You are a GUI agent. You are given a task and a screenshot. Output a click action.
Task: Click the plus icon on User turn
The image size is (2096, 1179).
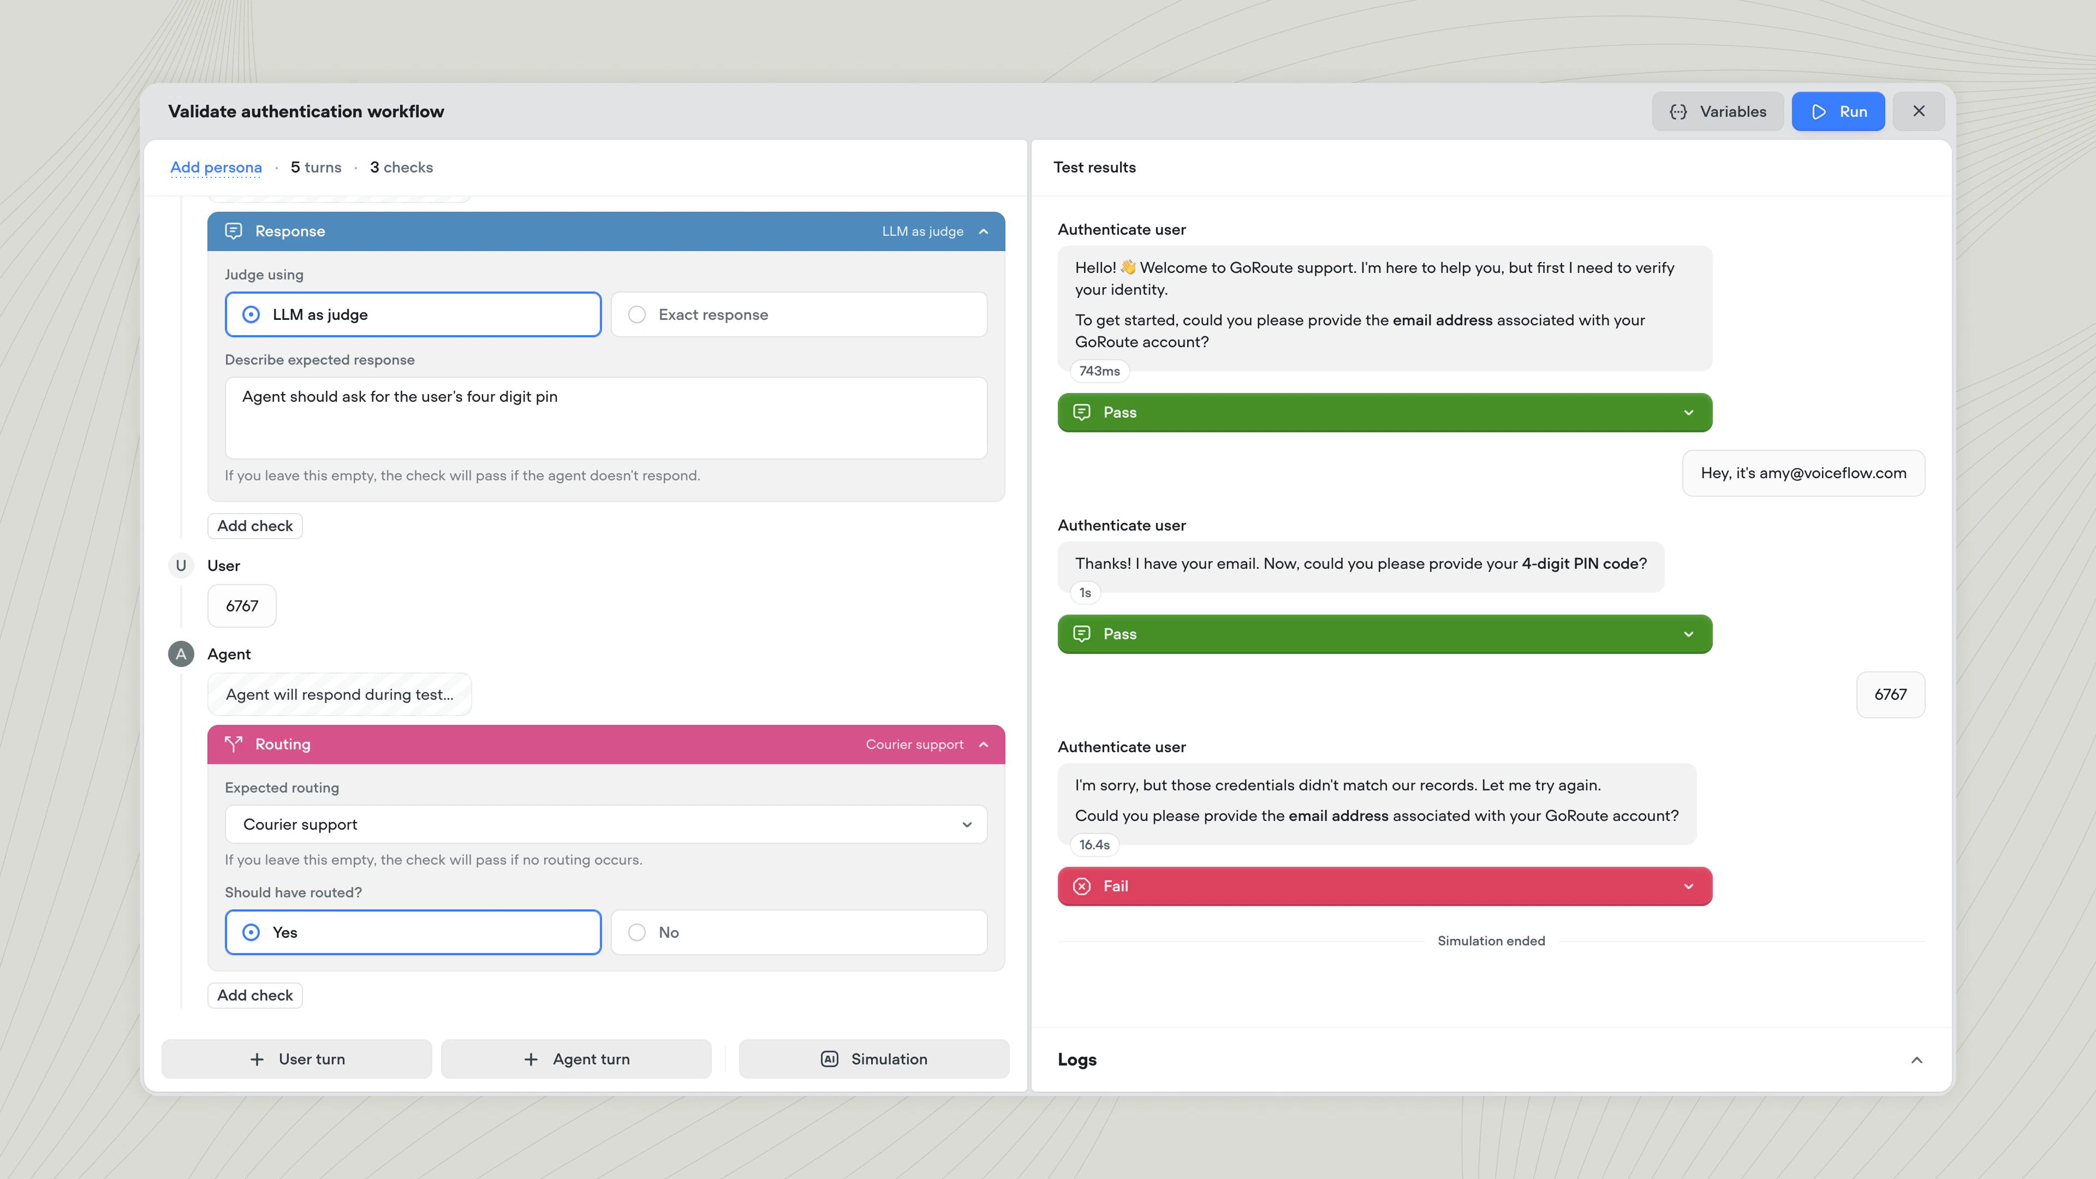(x=257, y=1059)
